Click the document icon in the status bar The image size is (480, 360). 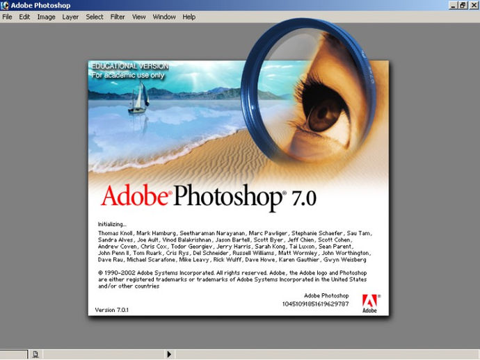(x=35, y=354)
